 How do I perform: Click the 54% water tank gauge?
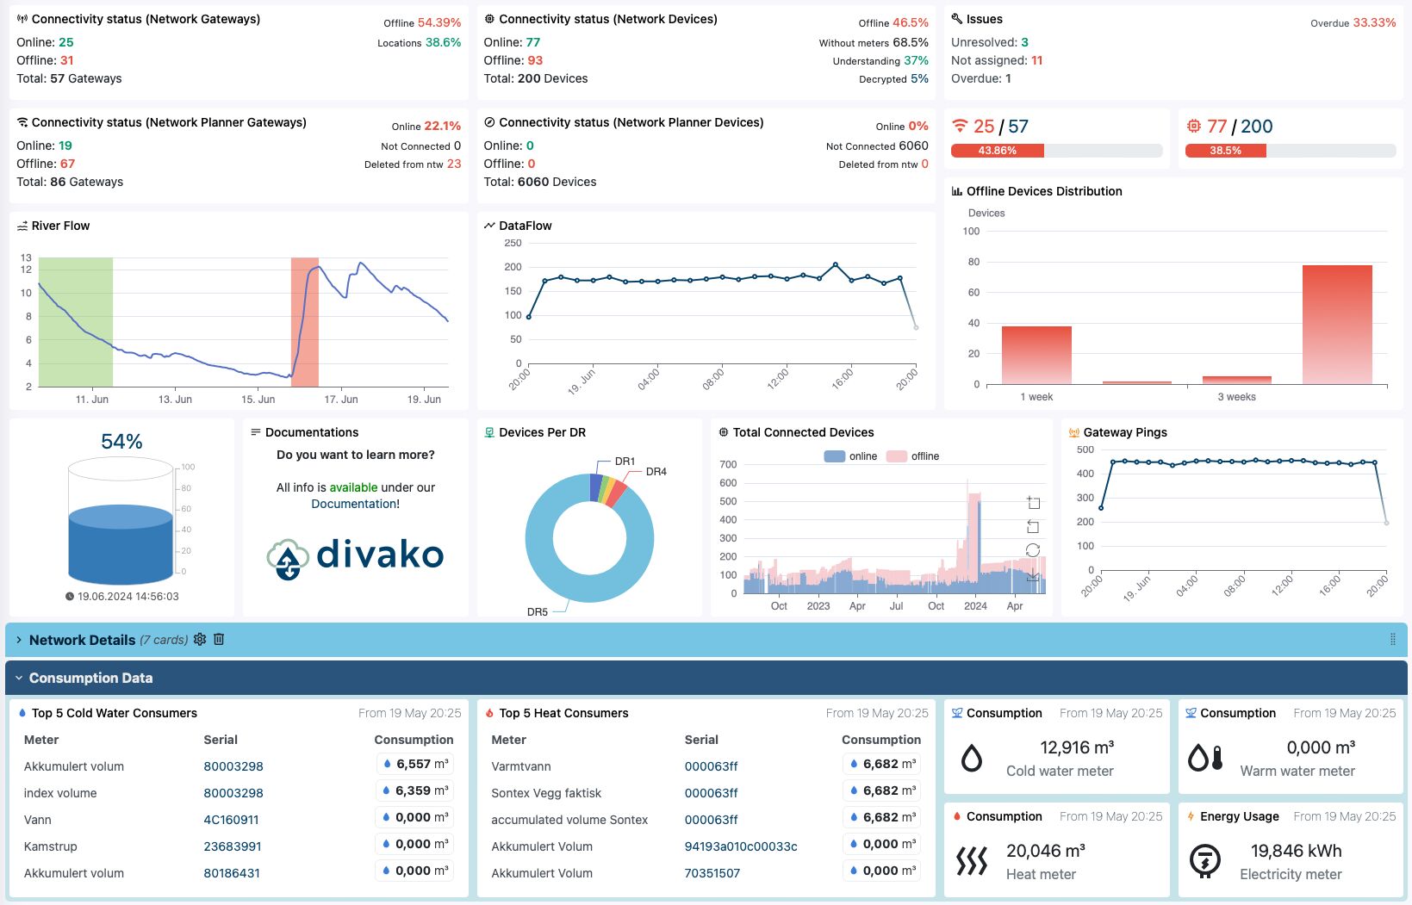click(121, 521)
